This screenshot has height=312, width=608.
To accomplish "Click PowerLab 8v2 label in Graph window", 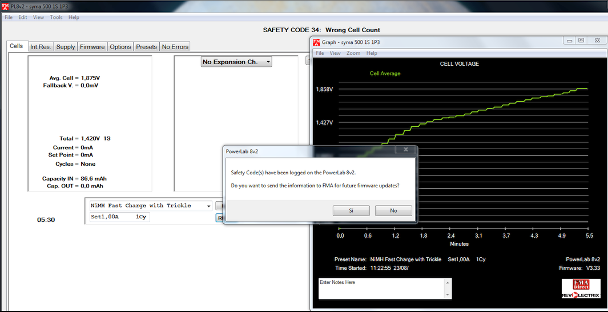I will tap(583, 259).
